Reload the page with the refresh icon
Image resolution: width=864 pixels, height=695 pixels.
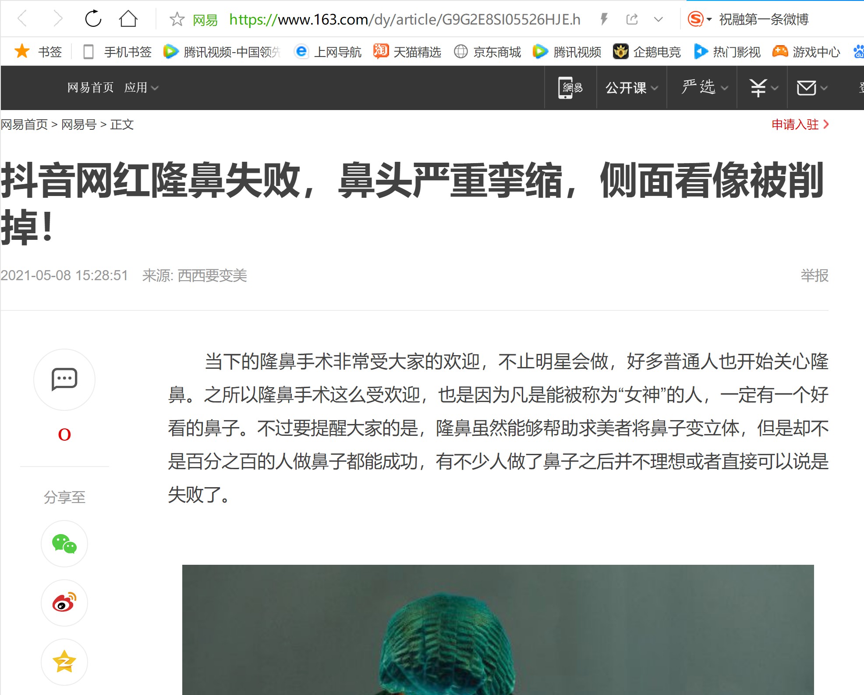[93, 19]
